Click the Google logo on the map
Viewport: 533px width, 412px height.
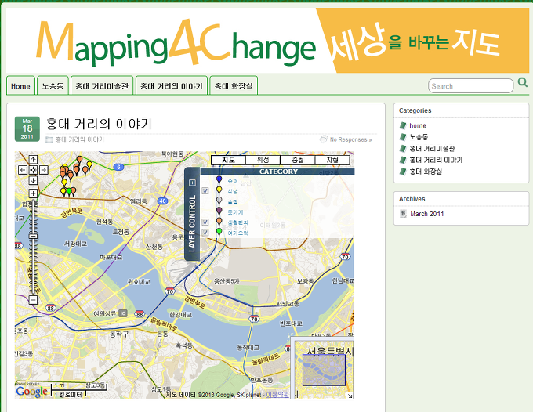(x=31, y=391)
